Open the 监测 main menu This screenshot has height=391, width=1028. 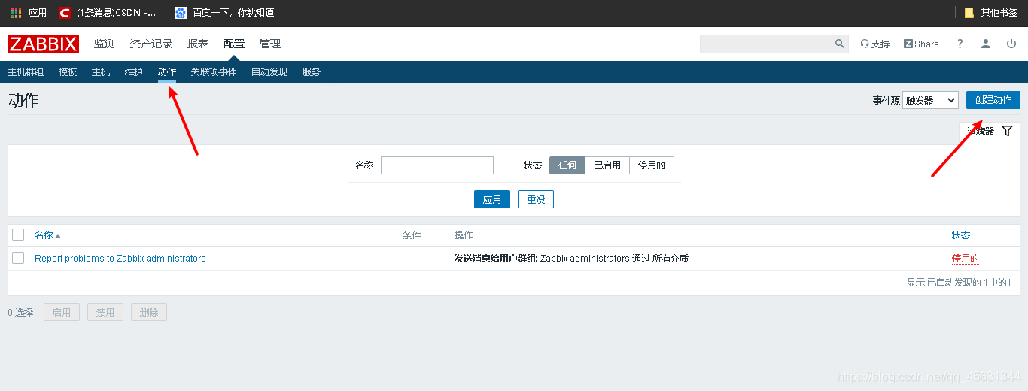(105, 44)
